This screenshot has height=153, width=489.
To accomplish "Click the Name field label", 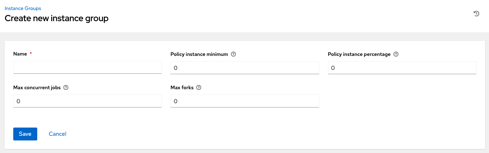I will tap(20, 54).
